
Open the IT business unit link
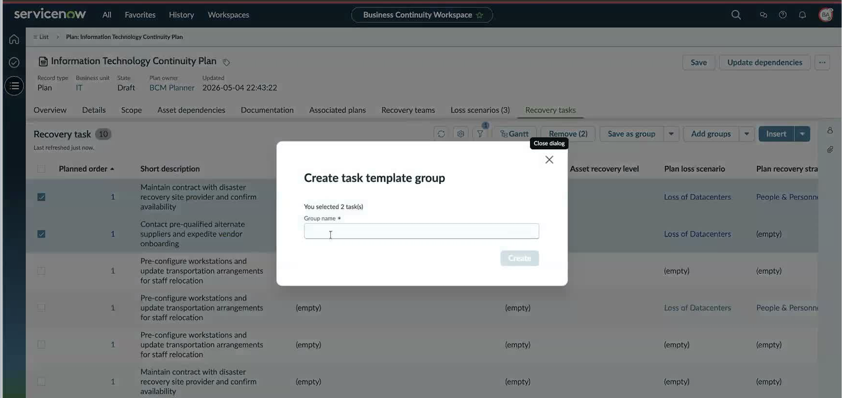coord(79,88)
